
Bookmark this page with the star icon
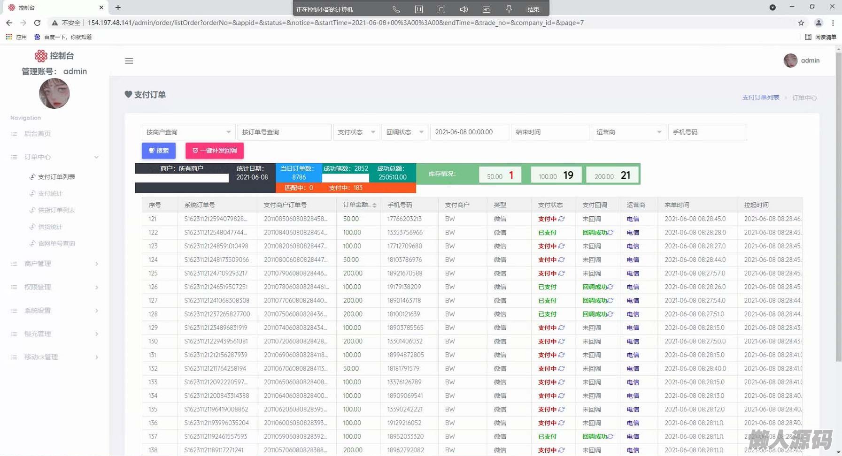[801, 23]
